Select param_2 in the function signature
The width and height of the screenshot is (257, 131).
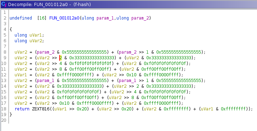click(x=140, y=18)
